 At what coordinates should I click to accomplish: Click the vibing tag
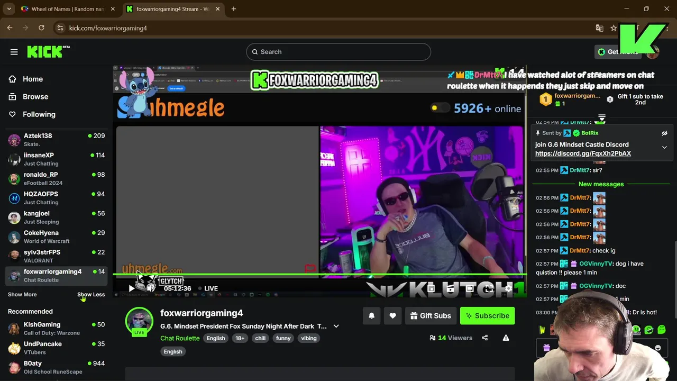[309, 338]
